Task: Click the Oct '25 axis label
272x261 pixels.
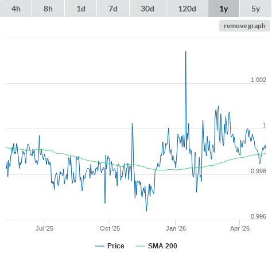Action: point(110,228)
